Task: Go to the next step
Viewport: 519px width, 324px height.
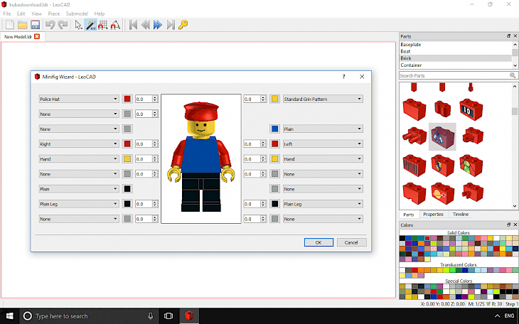Action: point(158,25)
